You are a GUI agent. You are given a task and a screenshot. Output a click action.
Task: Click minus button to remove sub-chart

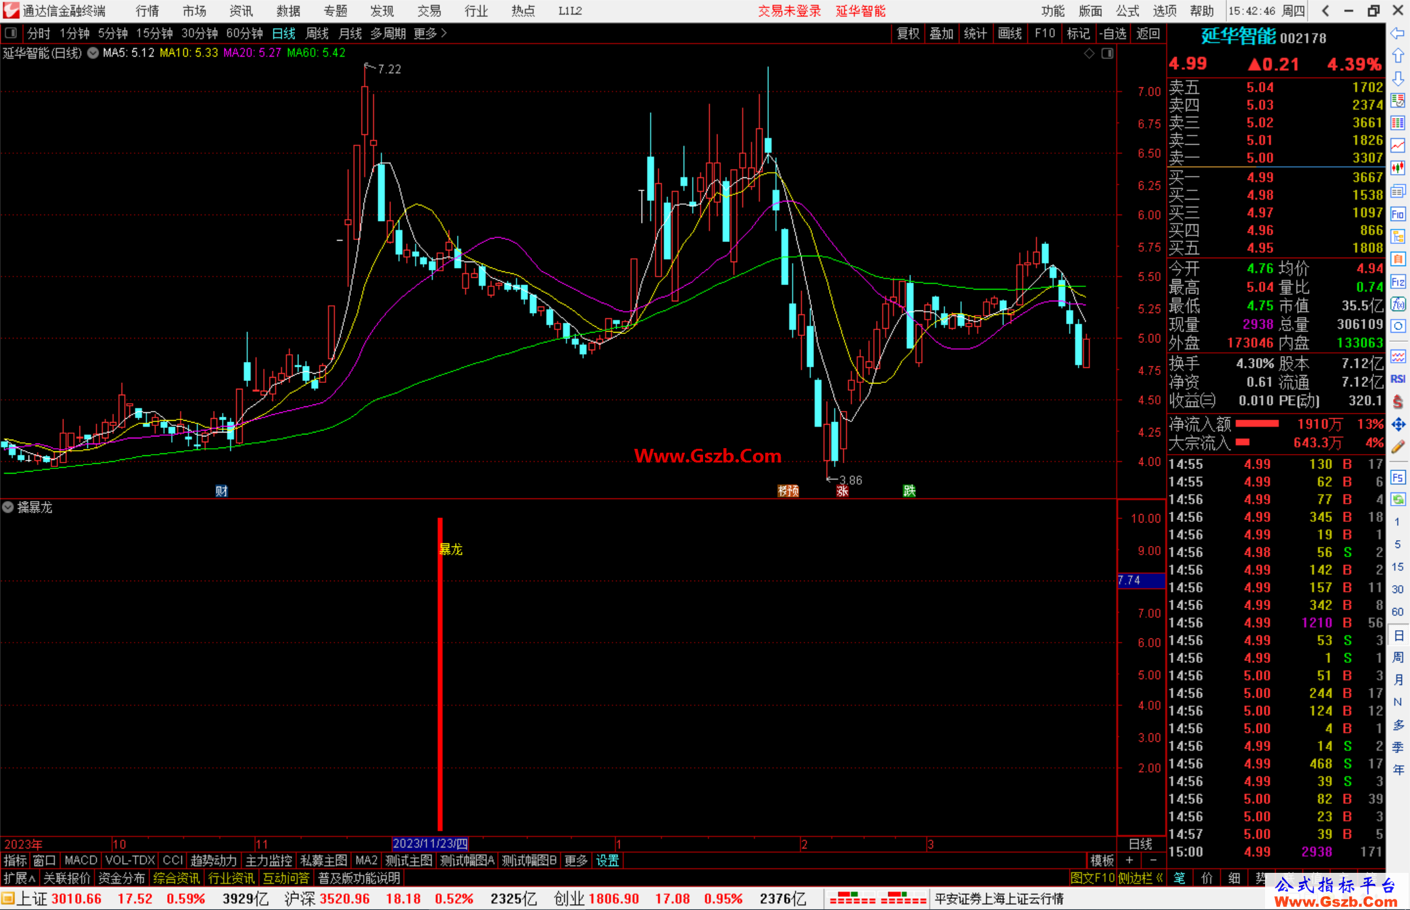click(1153, 860)
